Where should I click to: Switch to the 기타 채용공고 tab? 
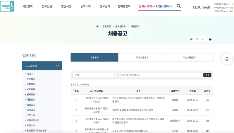coord(142,57)
